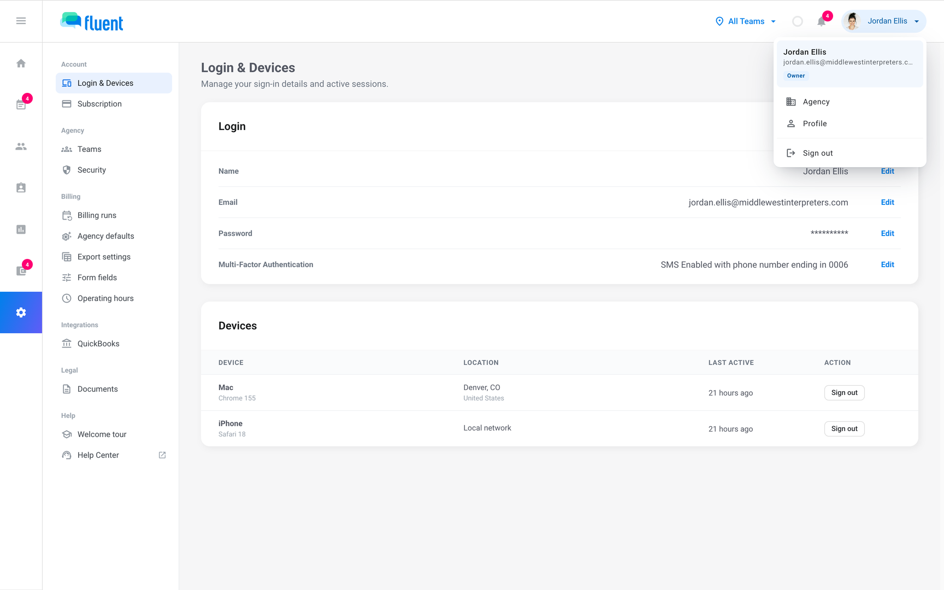Open the ID badge icon in left rail

[21, 188]
